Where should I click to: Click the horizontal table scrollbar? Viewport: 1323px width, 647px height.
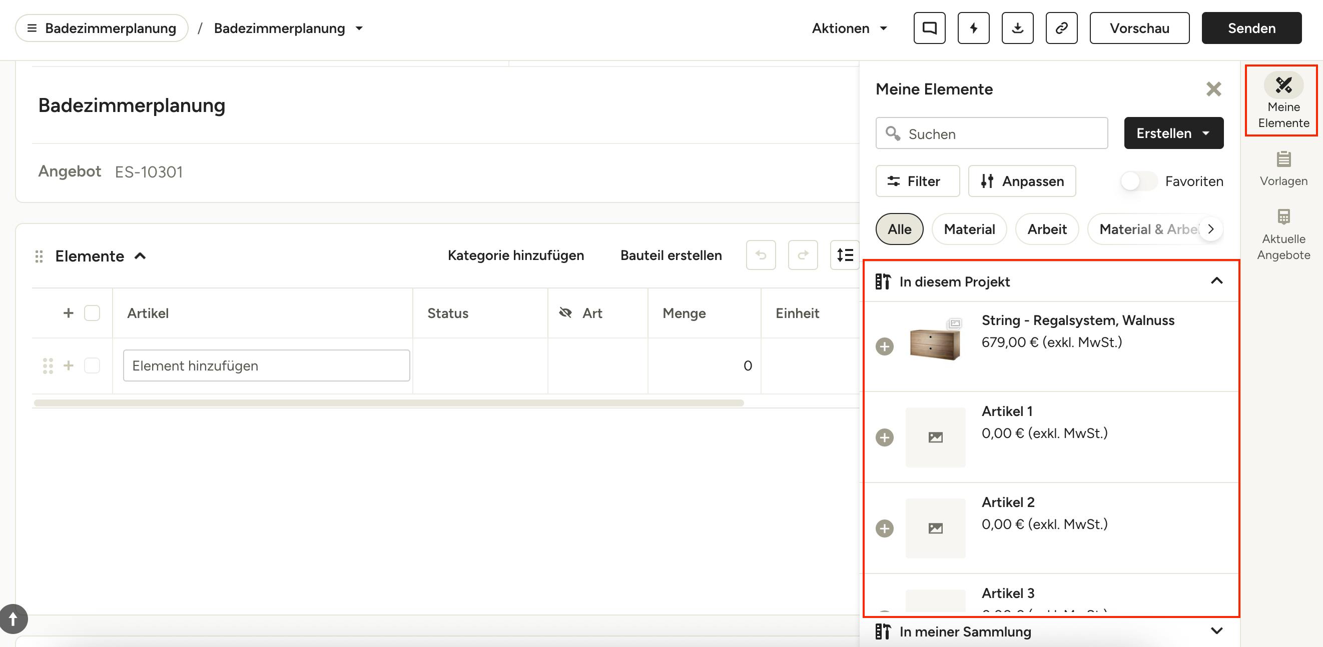click(x=389, y=403)
